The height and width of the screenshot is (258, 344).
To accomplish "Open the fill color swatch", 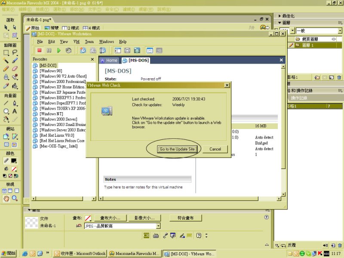I will pyautogui.click(x=14, y=169).
